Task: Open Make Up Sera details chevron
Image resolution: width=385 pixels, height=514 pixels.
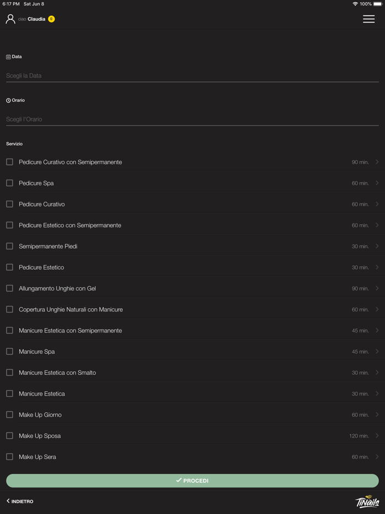Action: (377, 457)
